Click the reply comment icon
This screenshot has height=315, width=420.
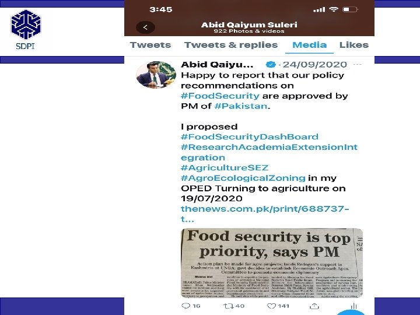(x=185, y=306)
